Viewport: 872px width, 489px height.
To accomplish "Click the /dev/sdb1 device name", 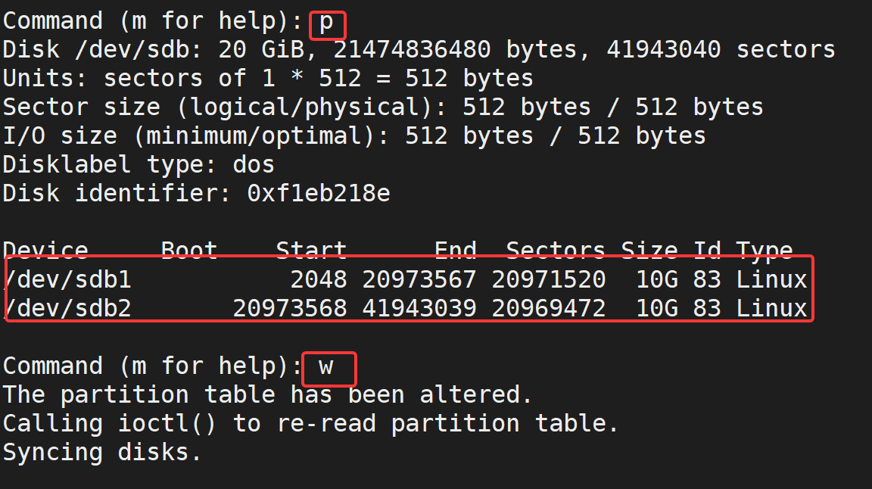I will click(68, 279).
